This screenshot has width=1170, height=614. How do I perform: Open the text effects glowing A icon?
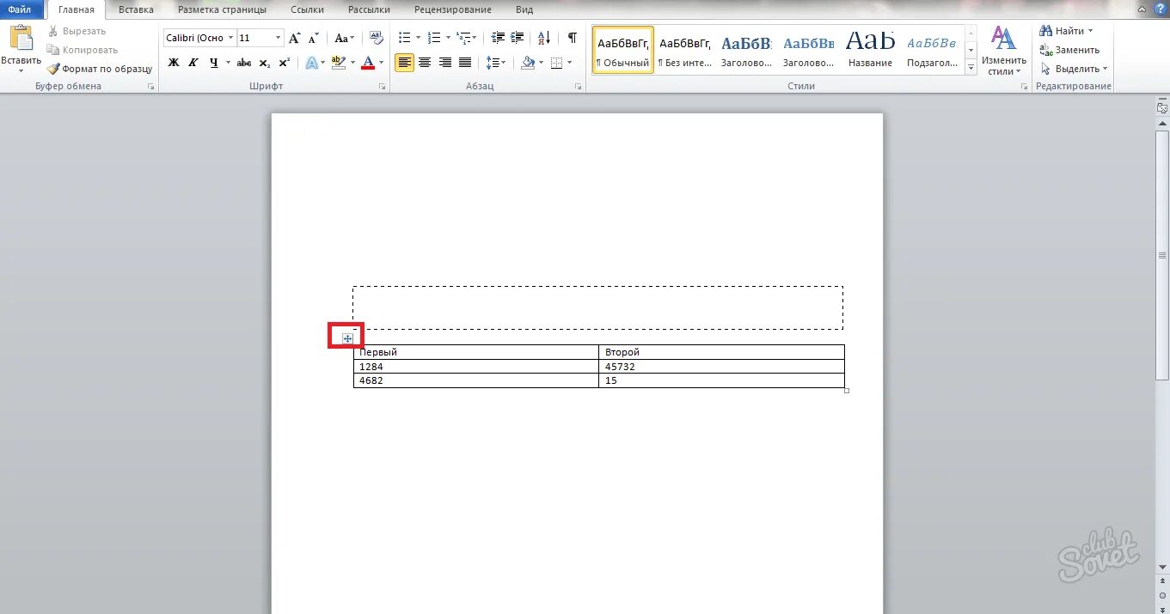pos(311,63)
